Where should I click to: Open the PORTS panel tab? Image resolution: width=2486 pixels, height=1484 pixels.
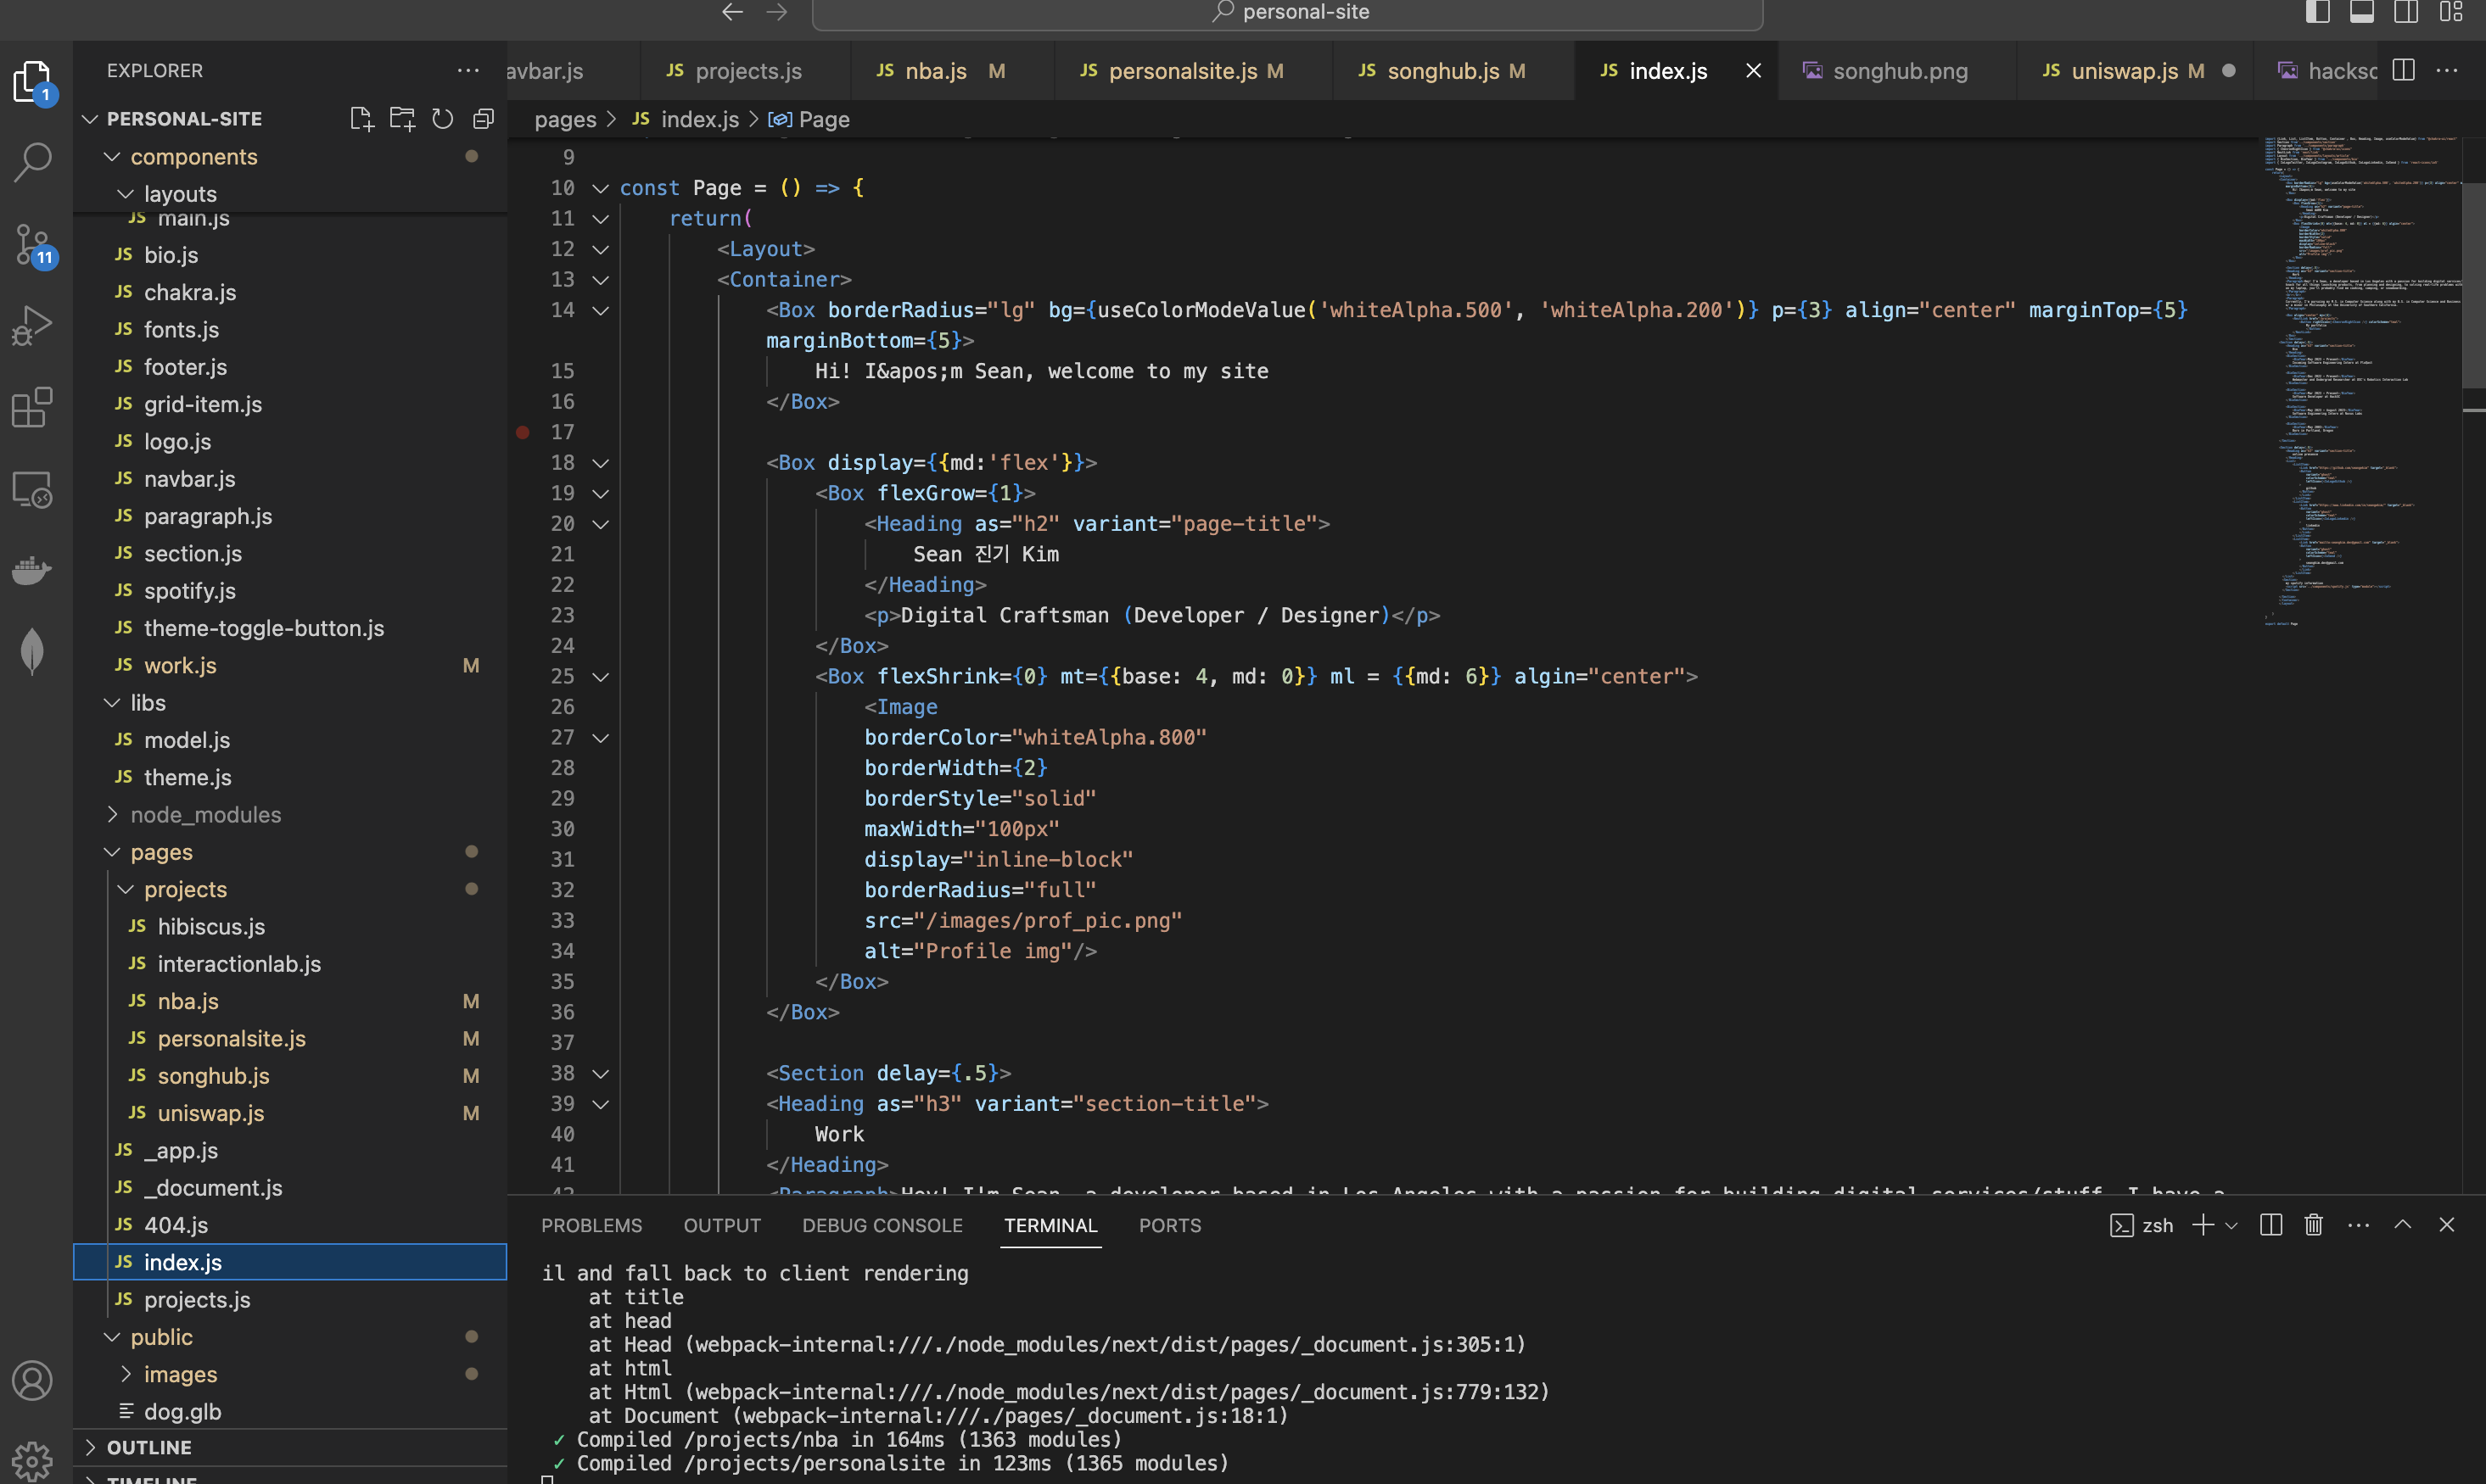point(1169,1225)
